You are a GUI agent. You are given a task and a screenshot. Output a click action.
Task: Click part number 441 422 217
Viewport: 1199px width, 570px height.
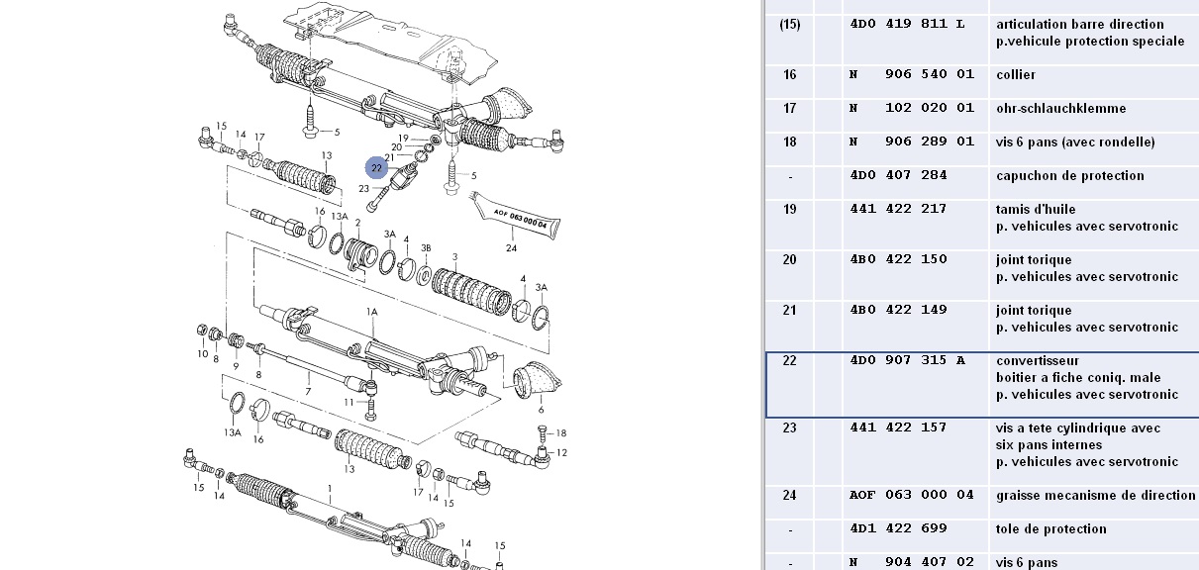click(x=898, y=209)
